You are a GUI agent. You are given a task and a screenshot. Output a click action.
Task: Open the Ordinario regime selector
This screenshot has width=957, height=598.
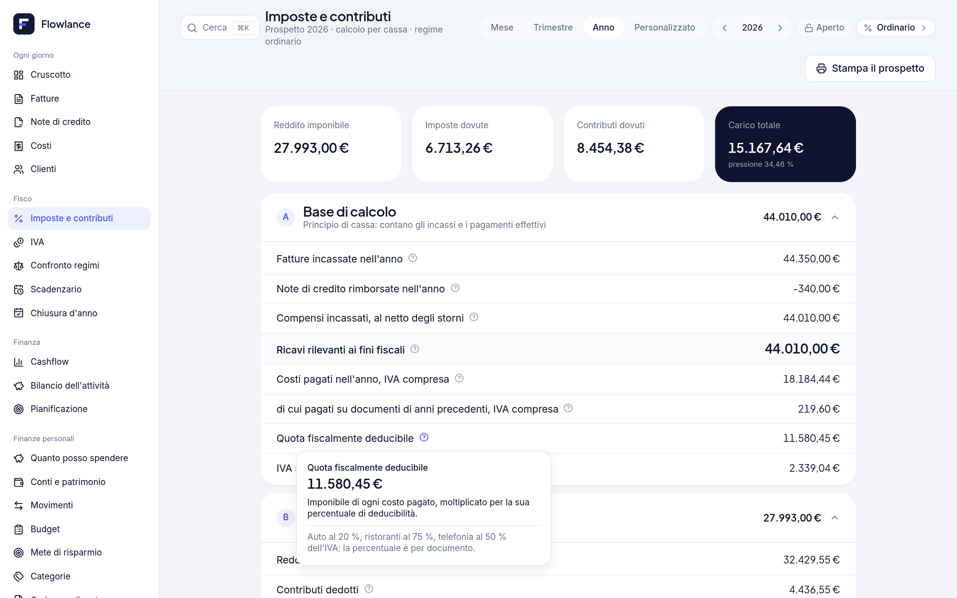pyautogui.click(x=895, y=28)
